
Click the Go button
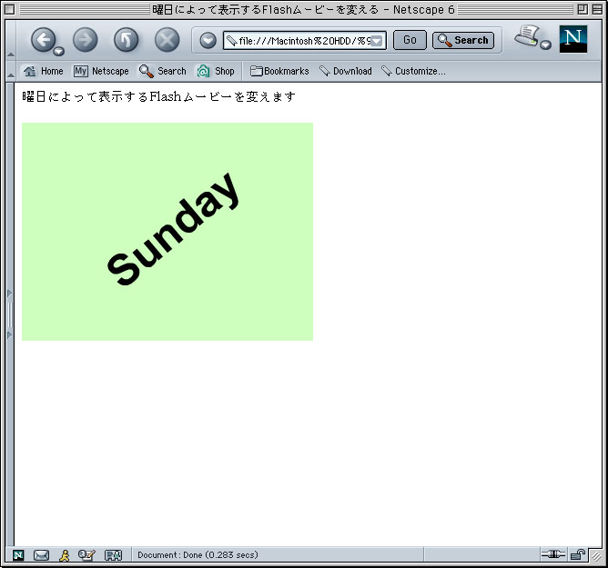[410, 40]
